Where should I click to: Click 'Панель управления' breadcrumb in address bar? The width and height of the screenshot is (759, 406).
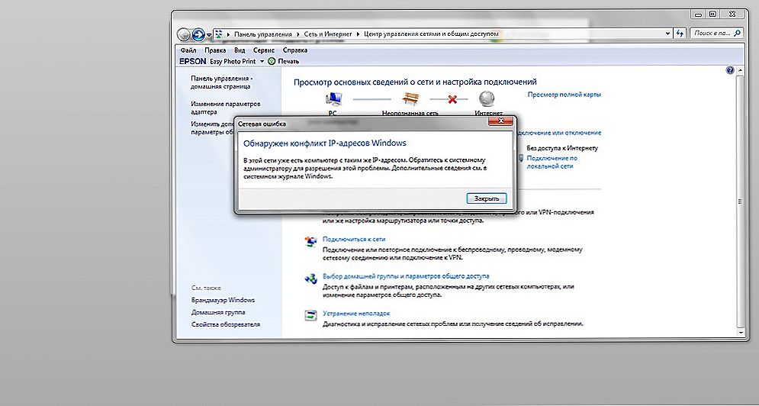click(x=263, y=34)
